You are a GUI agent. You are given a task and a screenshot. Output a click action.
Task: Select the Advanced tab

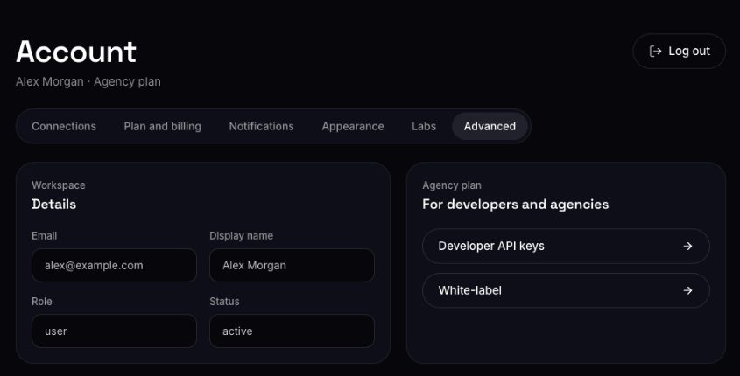pos(490,126)
